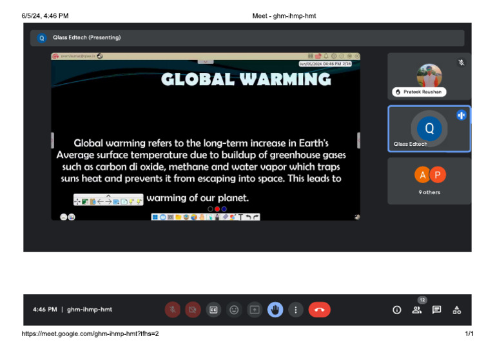Turn on the camera

193,310
